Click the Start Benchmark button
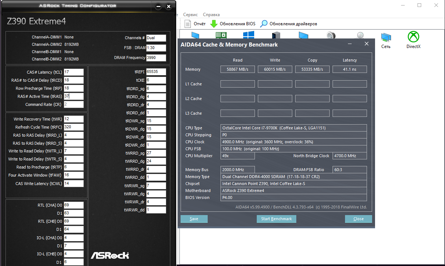This screenshot has width=445, height=266. [x=277, y=219]
